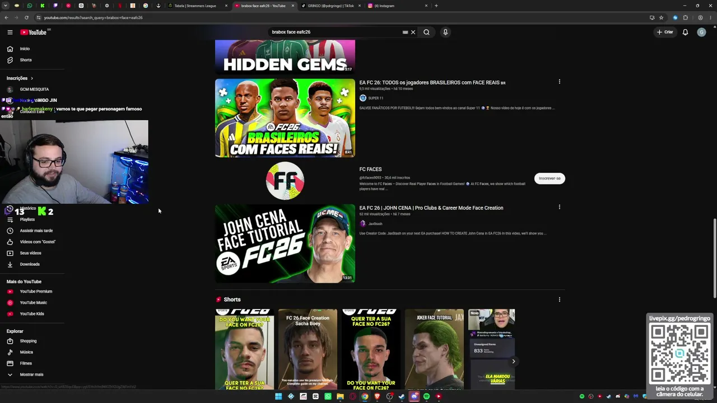The height and width of the screenshot is (403, 717).
Task: Open the FC FACES channel name
Action: point(370,169)
